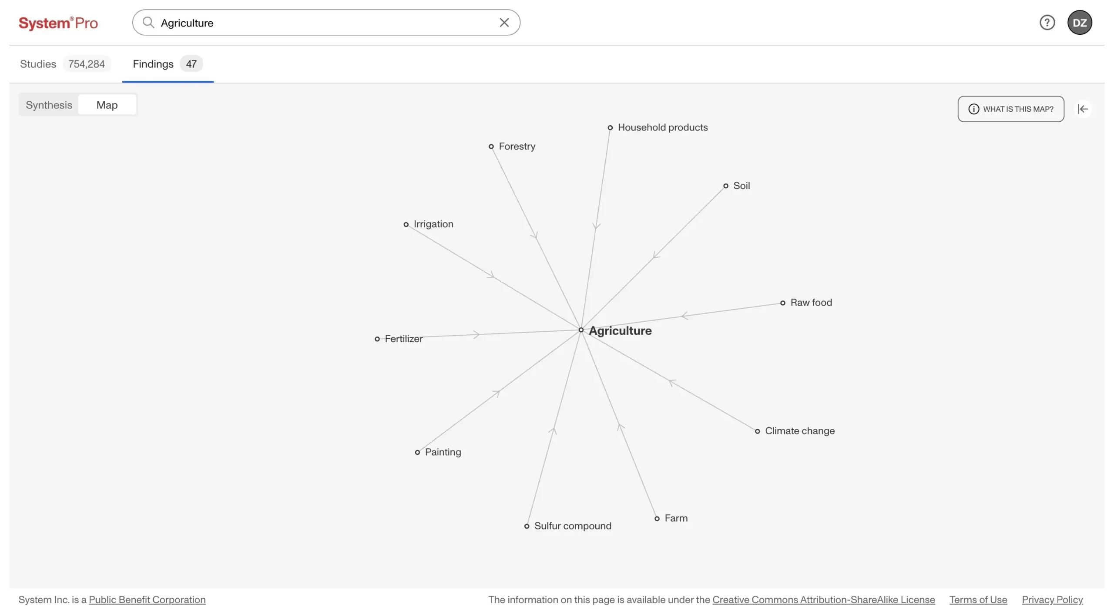Select the central Agriculture node
This screenshot has height=610, width=1114.
580,330
